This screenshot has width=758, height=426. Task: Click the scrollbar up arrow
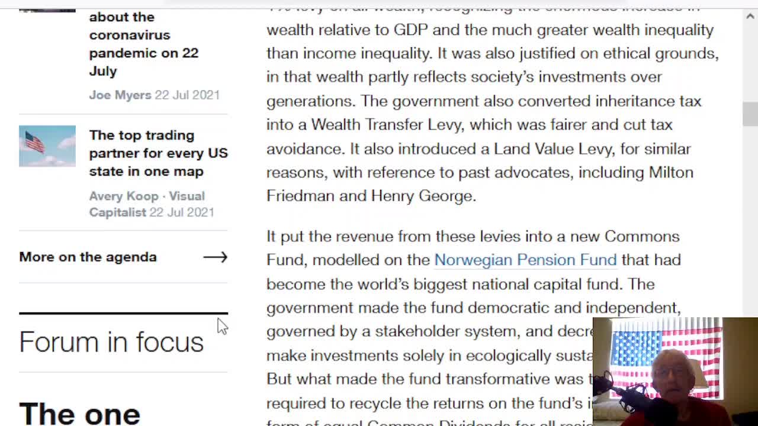tap(750, 17)
